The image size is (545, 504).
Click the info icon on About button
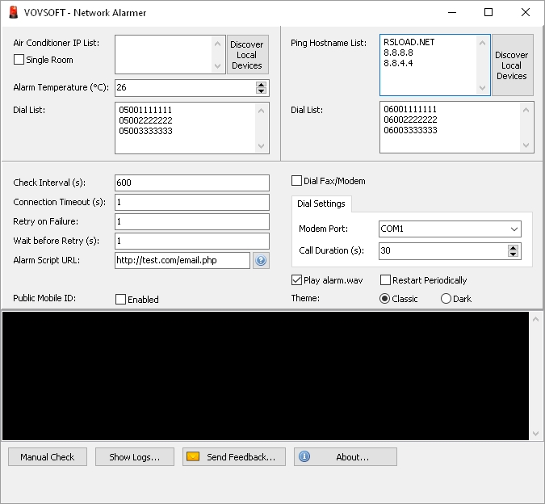[x=304, y=456]
